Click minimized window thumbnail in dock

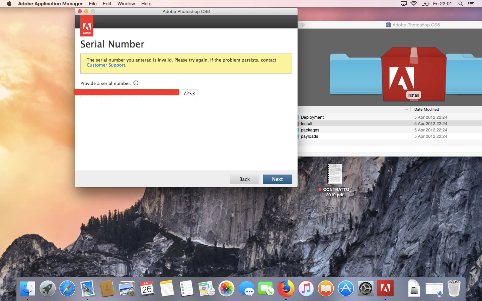(434, 289)
